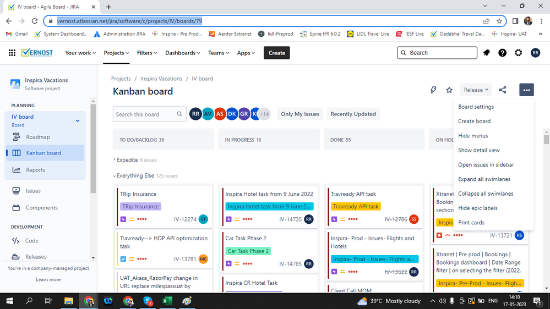Filter board by AS avatar
Screen dimensions: 550x309
click(x=220, y=114)
